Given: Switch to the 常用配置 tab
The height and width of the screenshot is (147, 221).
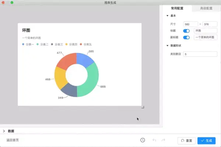Looking at the screenshot, I should tap(177, 8).
